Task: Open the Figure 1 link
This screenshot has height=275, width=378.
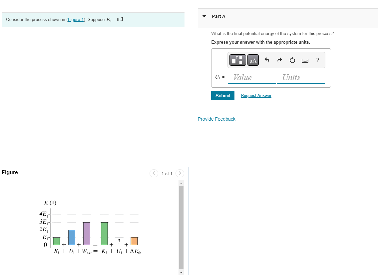Action: (x=76, y=20)
